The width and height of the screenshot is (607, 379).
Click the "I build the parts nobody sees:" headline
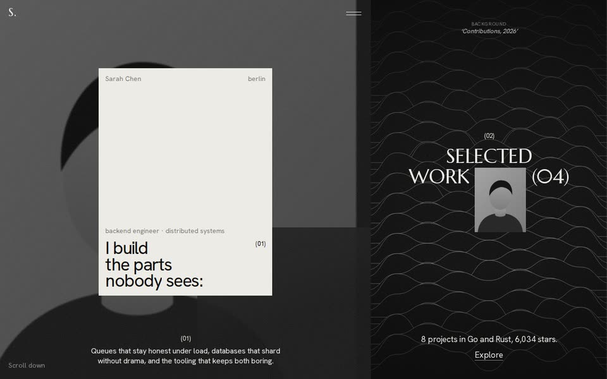[x=154, y=265]
